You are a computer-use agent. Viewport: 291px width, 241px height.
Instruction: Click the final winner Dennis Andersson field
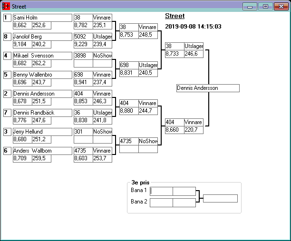208,88
